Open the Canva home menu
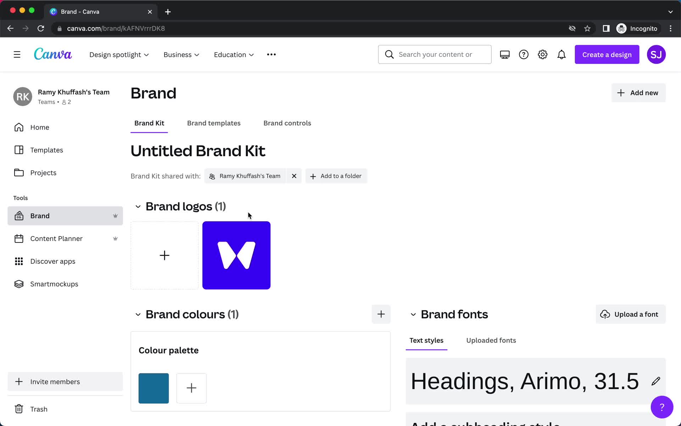The width and height of the screenshot is (681, 426). (x=16, y=54)
